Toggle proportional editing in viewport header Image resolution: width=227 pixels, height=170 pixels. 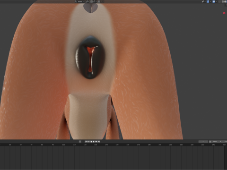[x=99, y=1]
